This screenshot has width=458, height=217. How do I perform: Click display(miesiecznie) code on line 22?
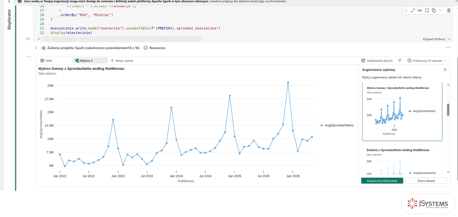71,33
